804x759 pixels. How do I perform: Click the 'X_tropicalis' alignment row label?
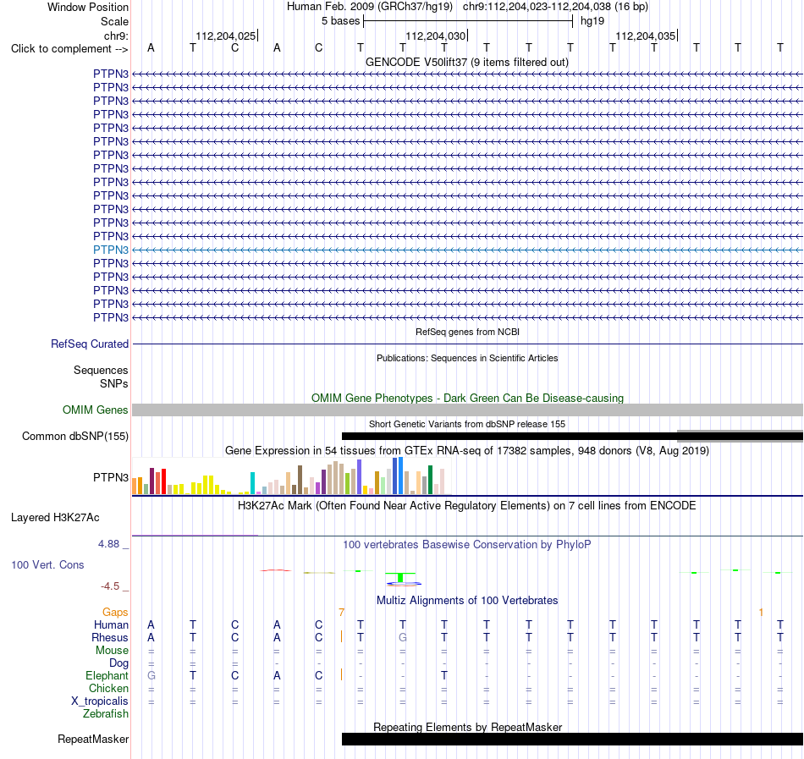pos(100,701)
